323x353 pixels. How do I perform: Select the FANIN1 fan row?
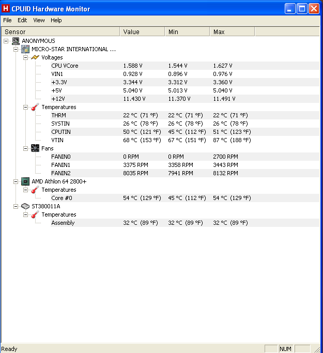(x=185, y=165)
